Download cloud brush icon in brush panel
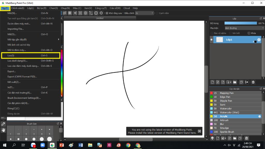265x149 pixels. [212, 138]
